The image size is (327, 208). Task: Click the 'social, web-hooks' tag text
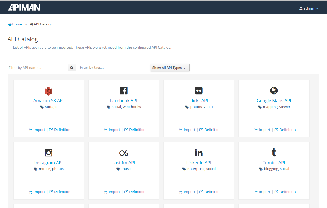coord(126,107)
